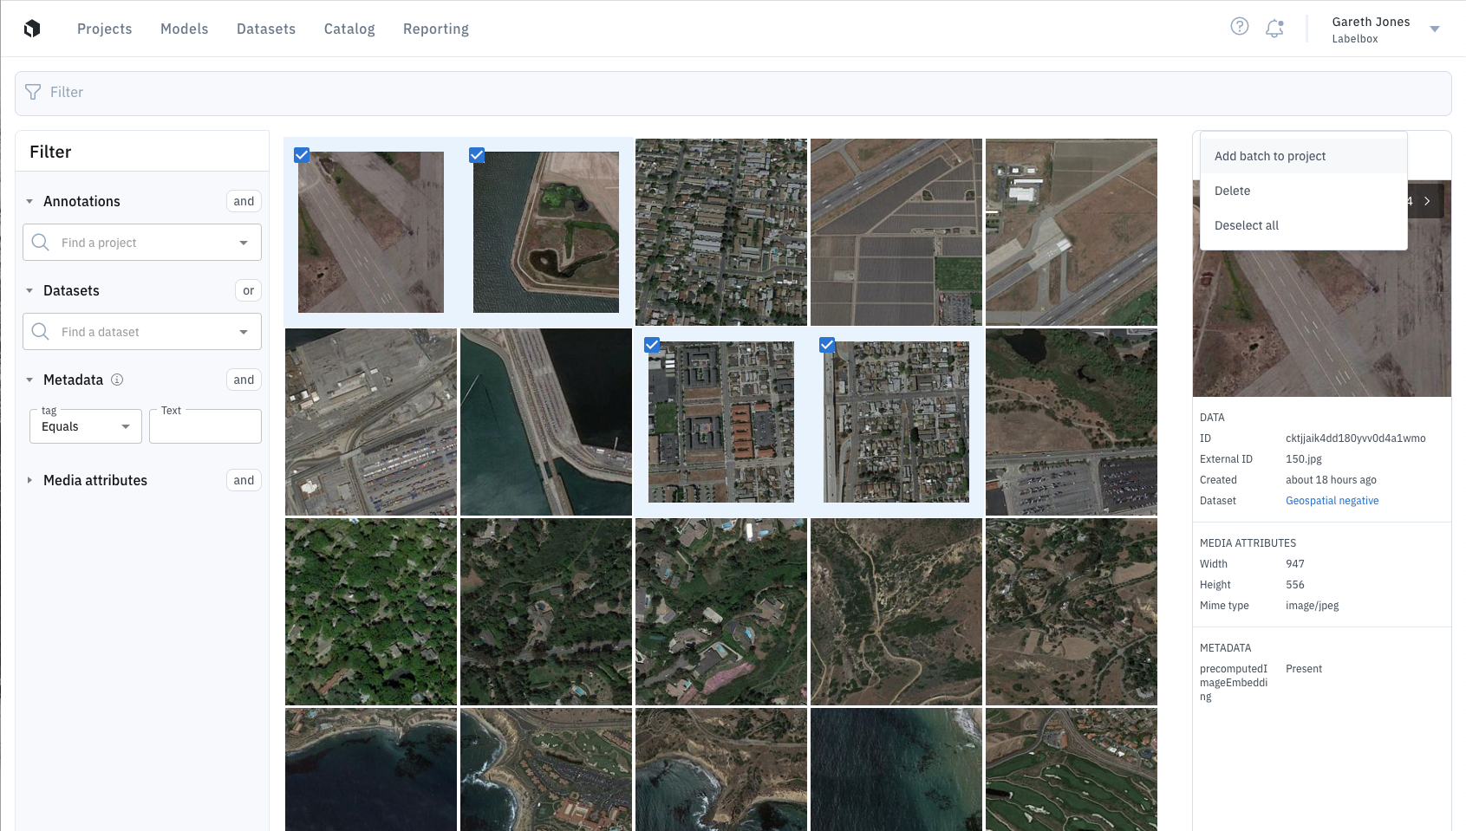Open the dense neighborhood aerial thumbnail
1466x831 pixels.
coord(721,232)
